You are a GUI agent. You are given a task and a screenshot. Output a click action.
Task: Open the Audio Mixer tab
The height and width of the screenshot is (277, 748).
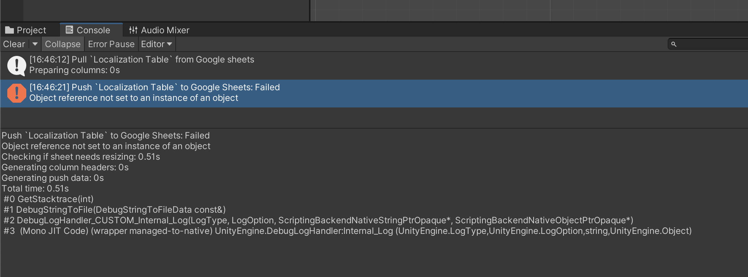[x=165, y=30]
